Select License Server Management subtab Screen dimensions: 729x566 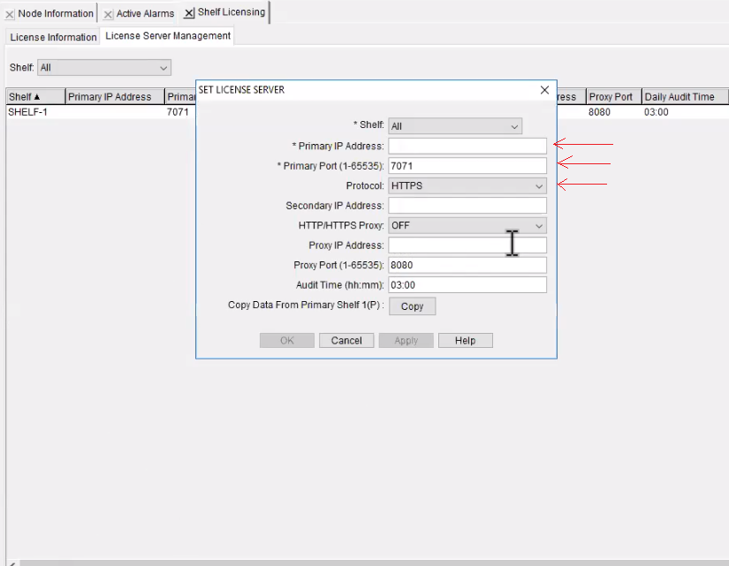(168, 36)
